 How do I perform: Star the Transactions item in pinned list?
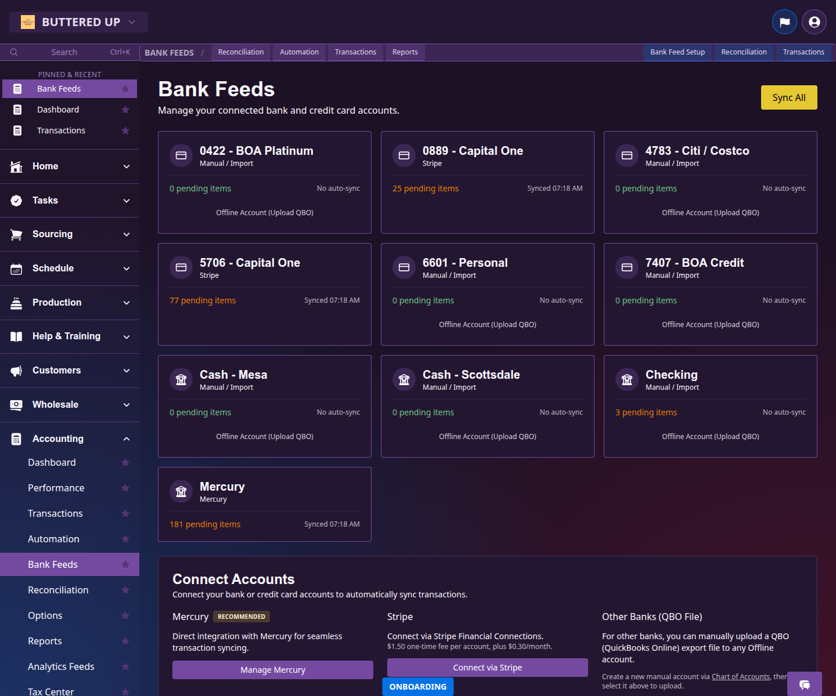[x=125, y=130]
